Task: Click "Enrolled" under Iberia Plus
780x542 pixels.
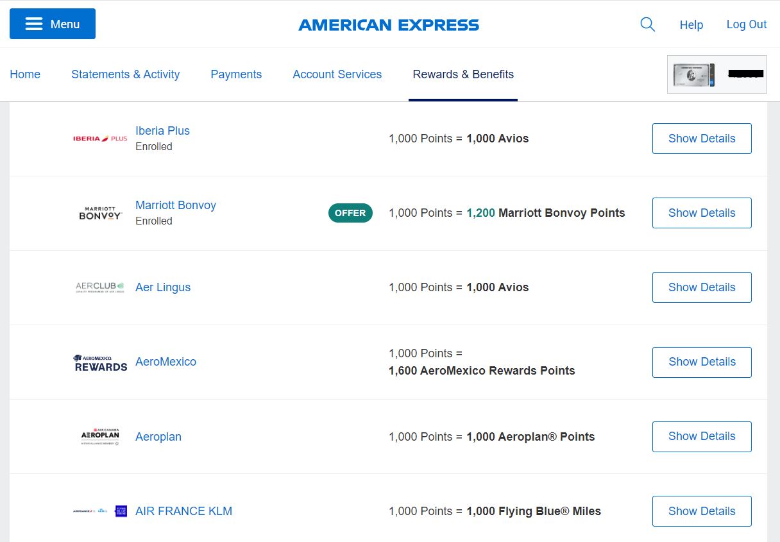Action: tap(154, 146)
